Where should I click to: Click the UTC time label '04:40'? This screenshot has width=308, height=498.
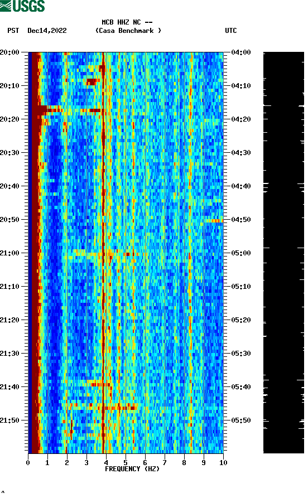pos(241,186)
